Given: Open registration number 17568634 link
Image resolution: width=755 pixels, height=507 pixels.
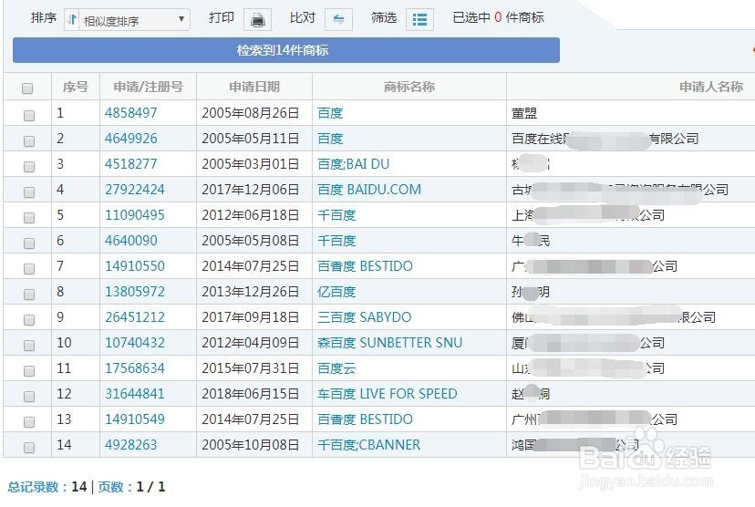Looking at the screenshot, I should [x=135, y=367].
